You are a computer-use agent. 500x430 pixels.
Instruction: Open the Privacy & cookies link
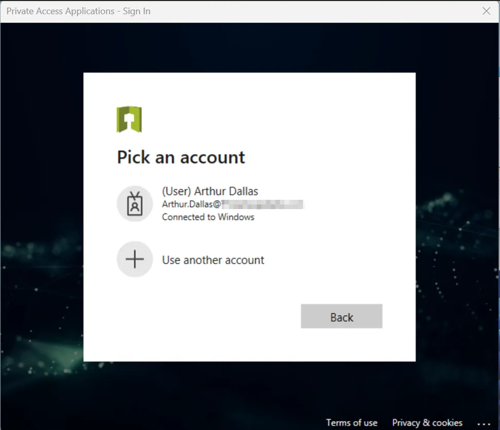(x=427, y=423)
